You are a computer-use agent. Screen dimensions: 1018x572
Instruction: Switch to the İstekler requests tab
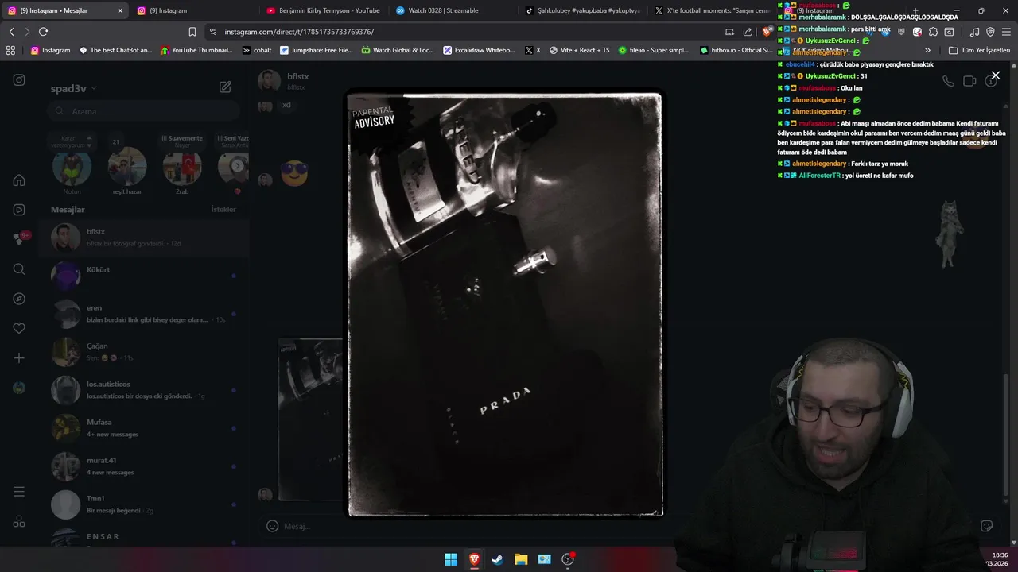(223, 210)
